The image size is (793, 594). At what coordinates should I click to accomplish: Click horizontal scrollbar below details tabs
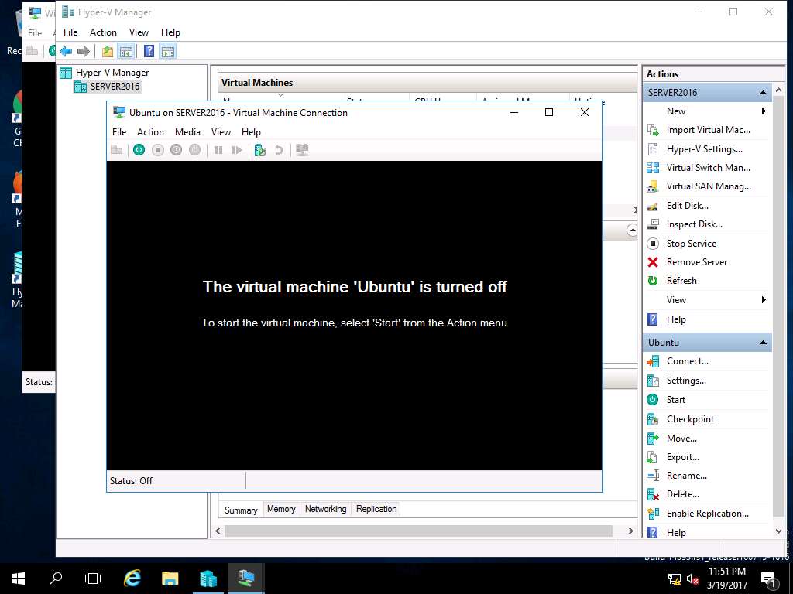[418, 531]
